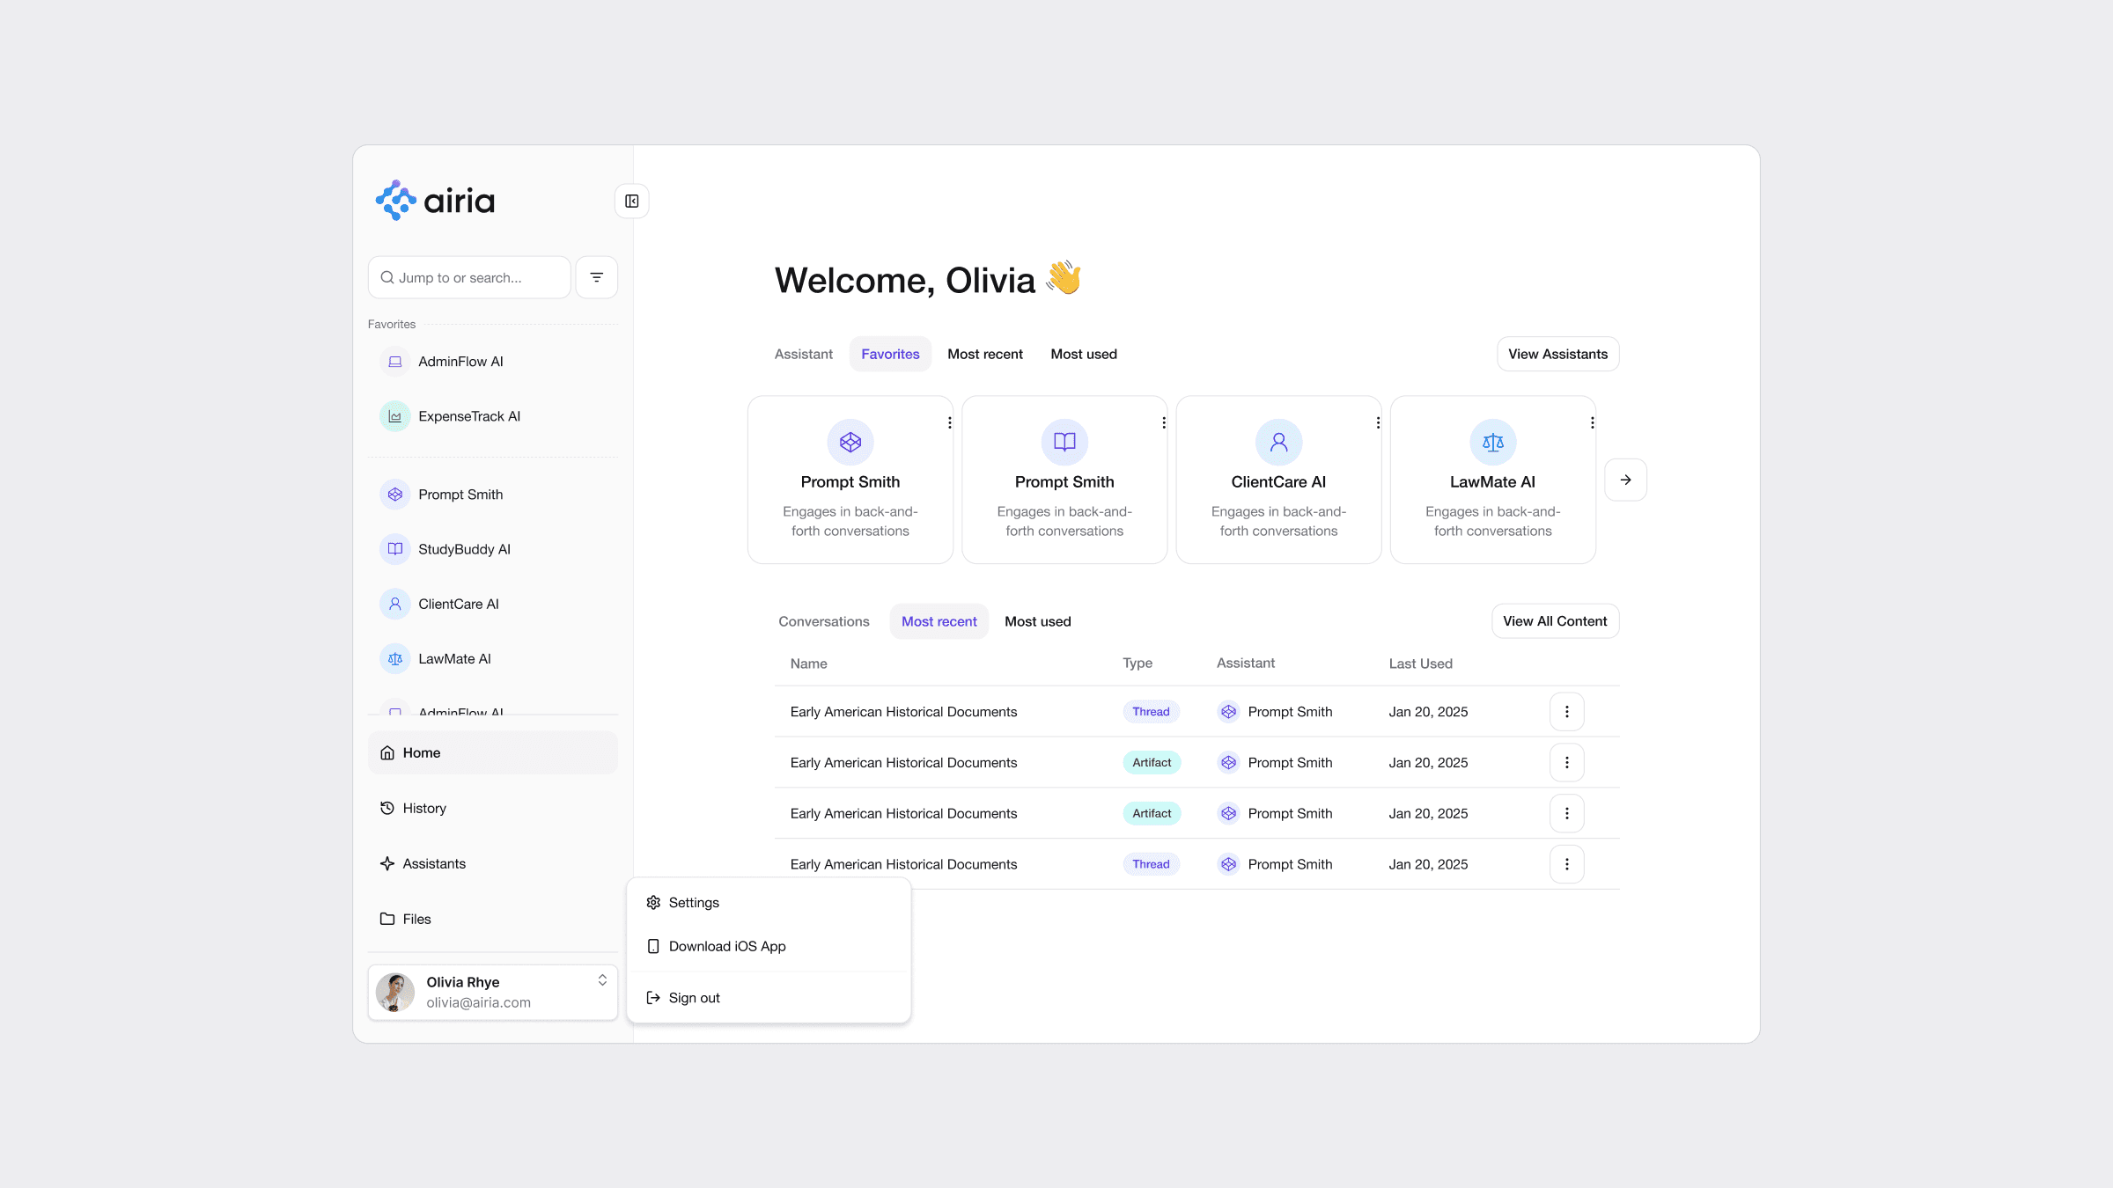Viewport: 2113px width, 1188px height.
Task: Select Most used conversations tab
Action: (1037, 621)
